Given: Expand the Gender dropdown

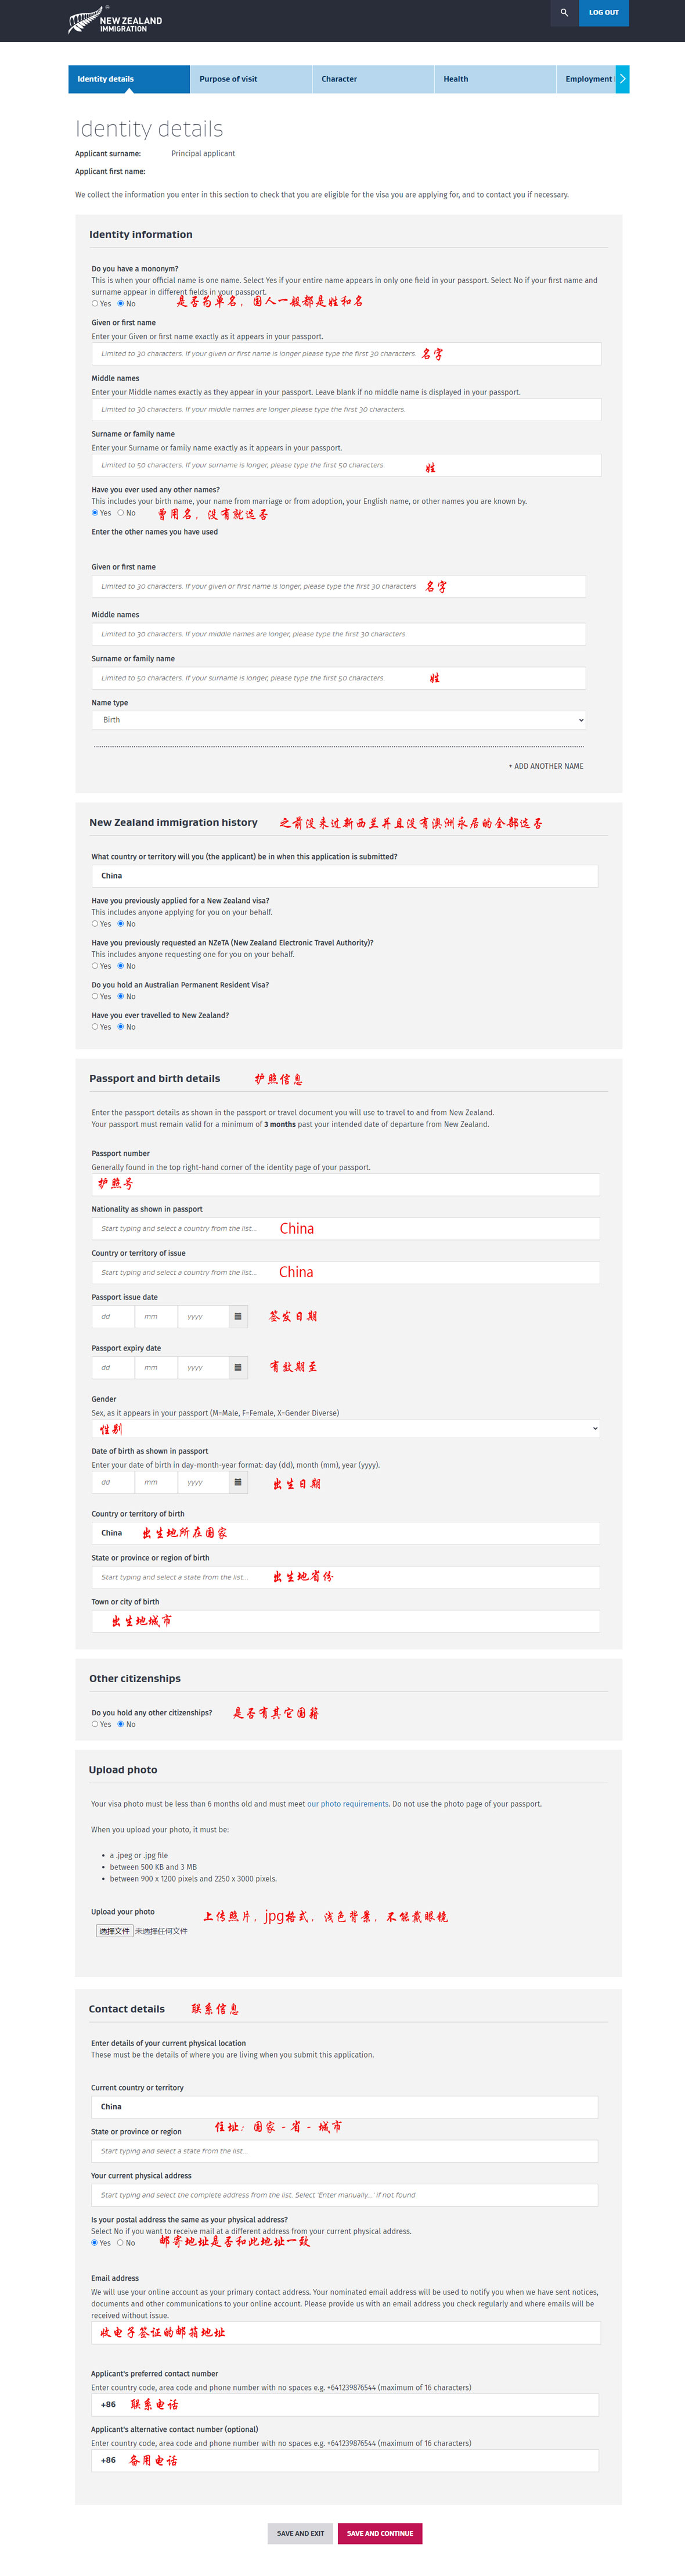Looking at the screenshot, I should tap(344, 1428).
